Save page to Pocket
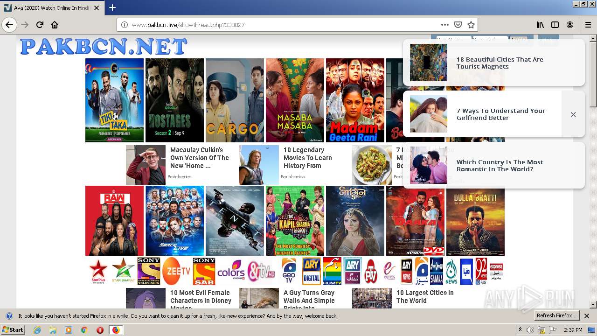Image resolution: width=597 pixels, height=336 pixels. click(x=458, y=25)
